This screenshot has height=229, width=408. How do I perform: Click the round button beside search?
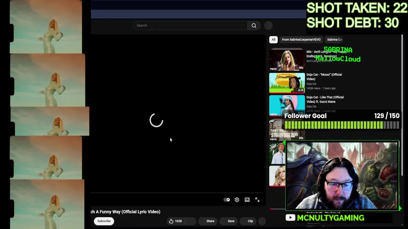pyautogui.click(x=268, y=25)
